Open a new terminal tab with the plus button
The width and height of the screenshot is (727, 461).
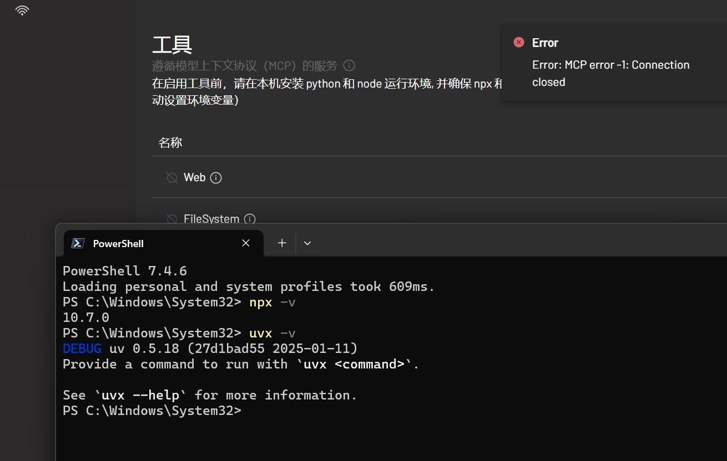point(282,243)
